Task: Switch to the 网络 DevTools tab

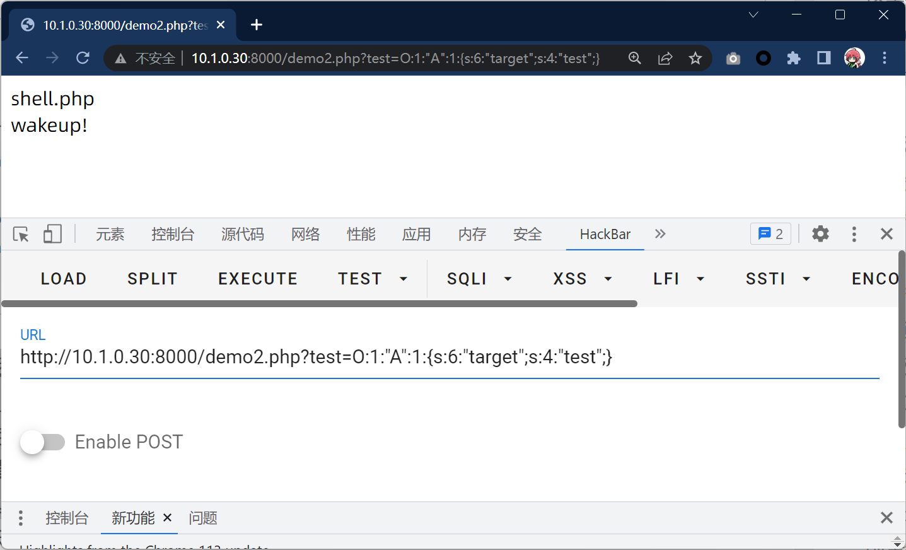Action: point(305,235)
